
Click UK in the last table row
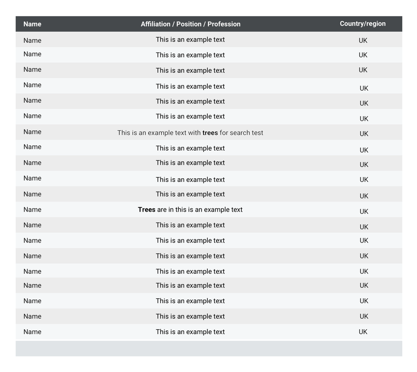tap(363, 332)
